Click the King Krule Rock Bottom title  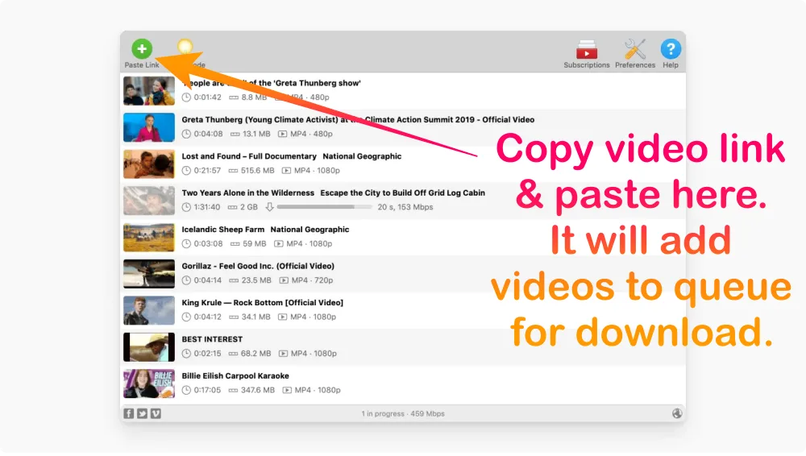point(262,303)
